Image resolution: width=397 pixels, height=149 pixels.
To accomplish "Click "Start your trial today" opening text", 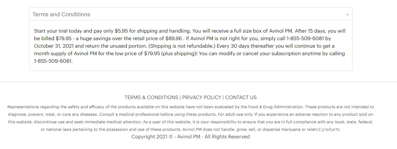I will pos(59,31).
